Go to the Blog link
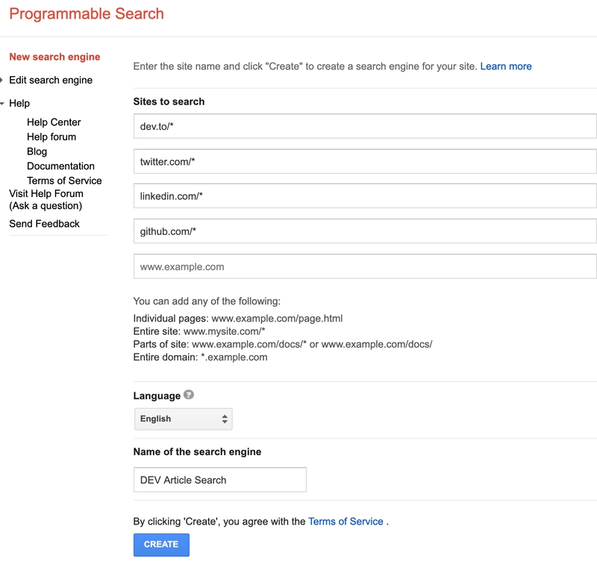Viewport: 597px width, 561px height. click(37, 151)
